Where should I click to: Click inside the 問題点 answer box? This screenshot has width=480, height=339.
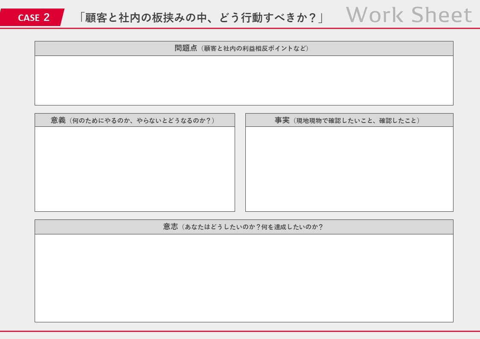point(244,80)
